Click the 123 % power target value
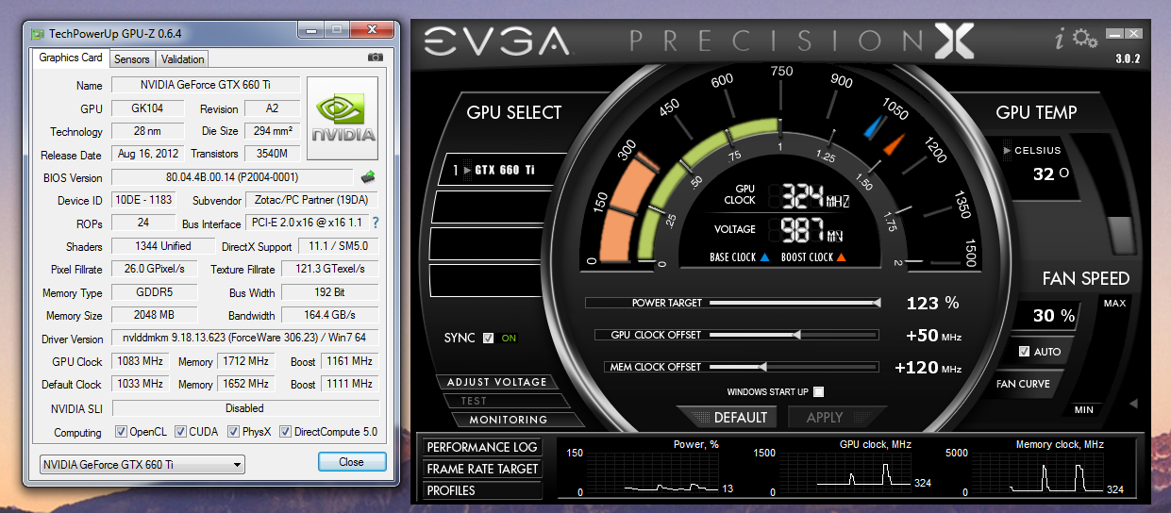This screenshot has height=513, width=1171. point(932,303)
